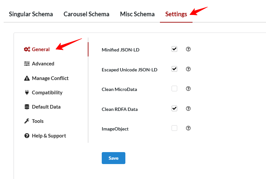Click the plug icon beside Compatibility

pyautogui.click(x=27, y=93)
